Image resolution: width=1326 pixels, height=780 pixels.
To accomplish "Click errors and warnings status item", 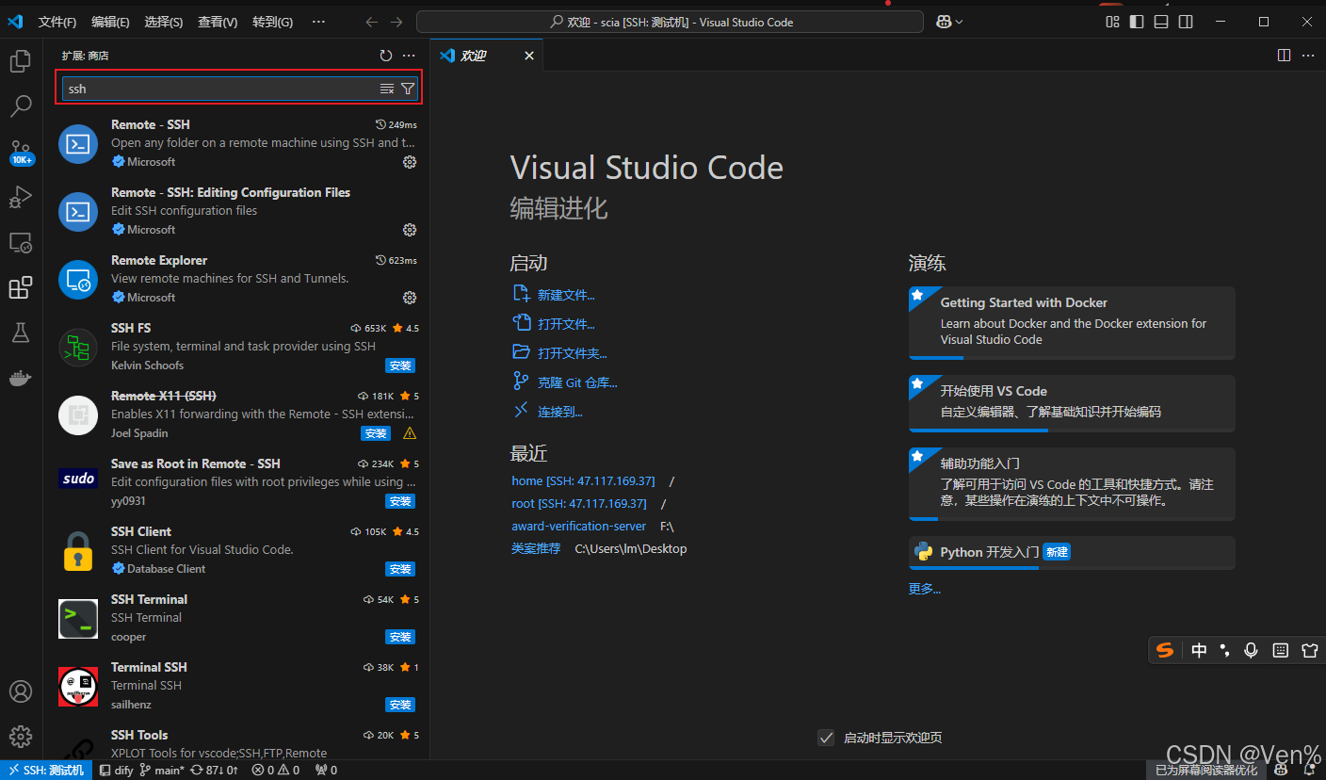I will pyautogui.click(x=276, y=771).
